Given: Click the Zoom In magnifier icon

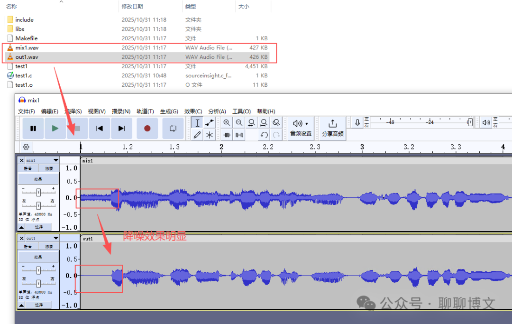Looking at the screenshot, I should [227, 123].
